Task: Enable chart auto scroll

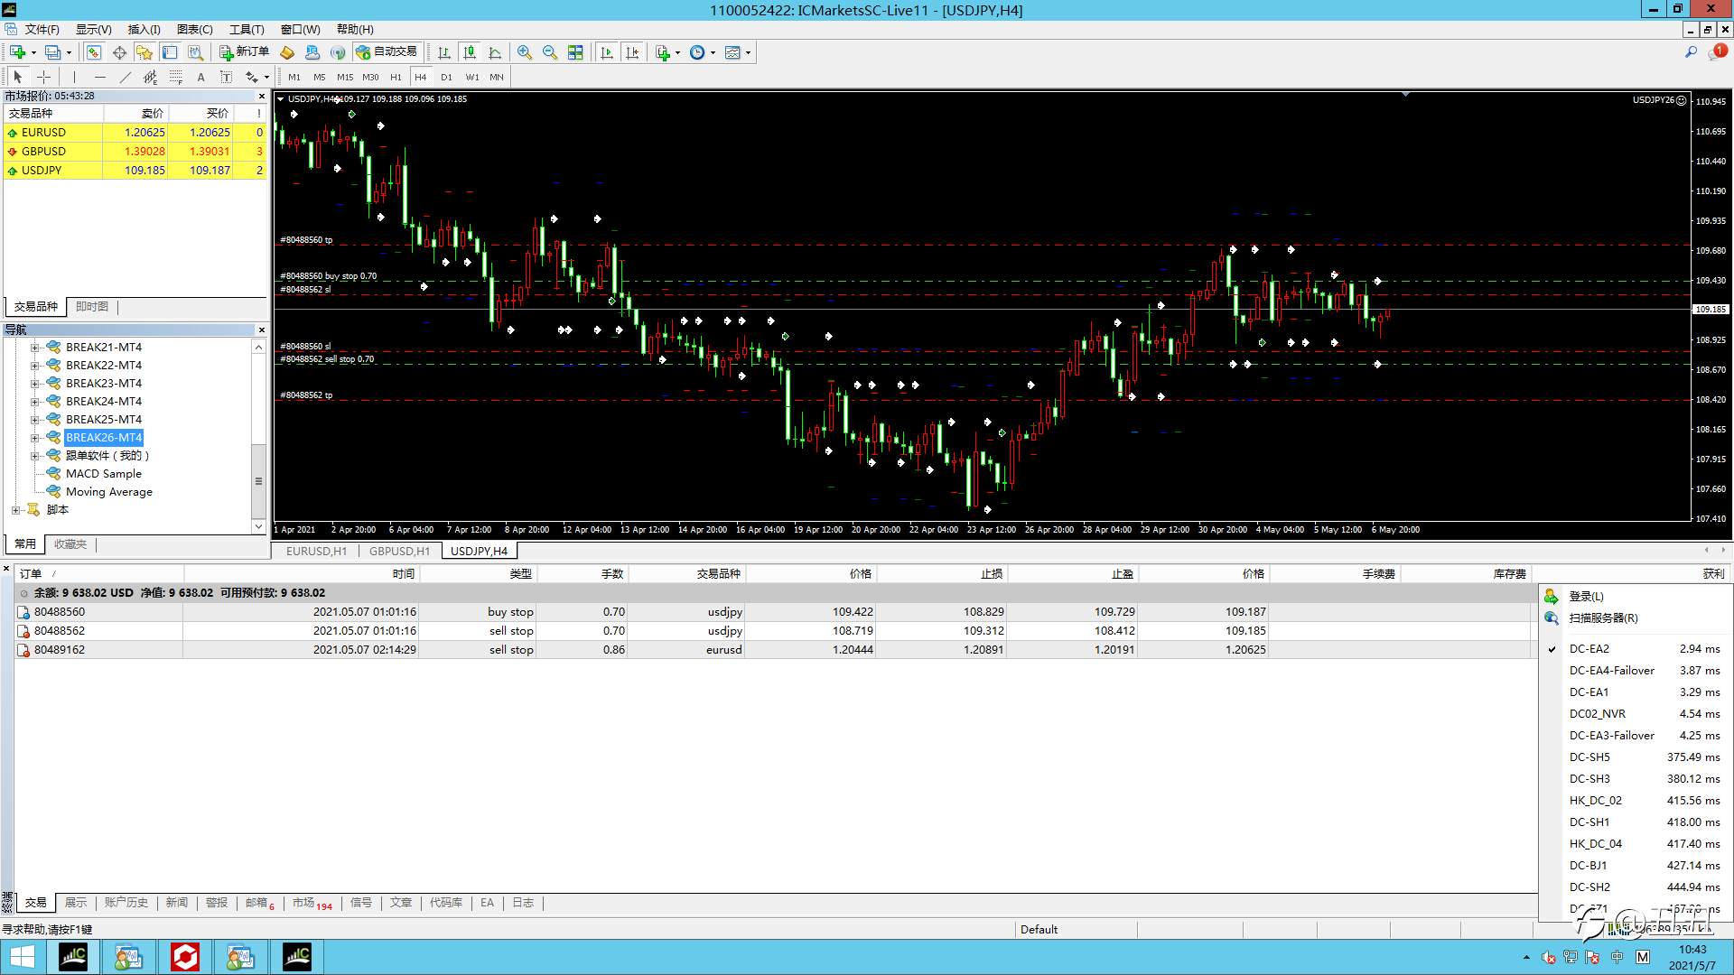Action: (607, 52)
